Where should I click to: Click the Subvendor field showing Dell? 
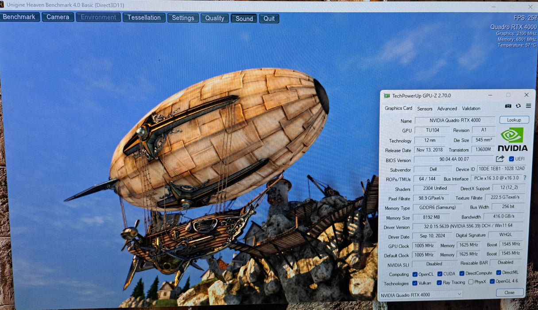432,169
